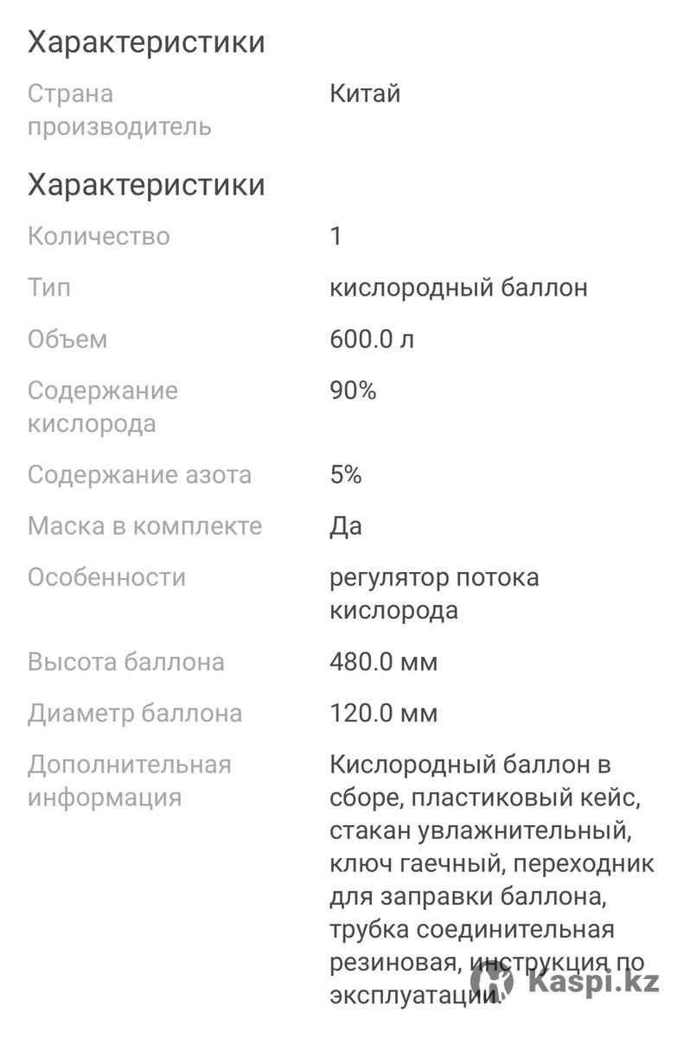690x1037 pixels.
Task: Select the first Характеристики heading
Action: tap(146, 42)
